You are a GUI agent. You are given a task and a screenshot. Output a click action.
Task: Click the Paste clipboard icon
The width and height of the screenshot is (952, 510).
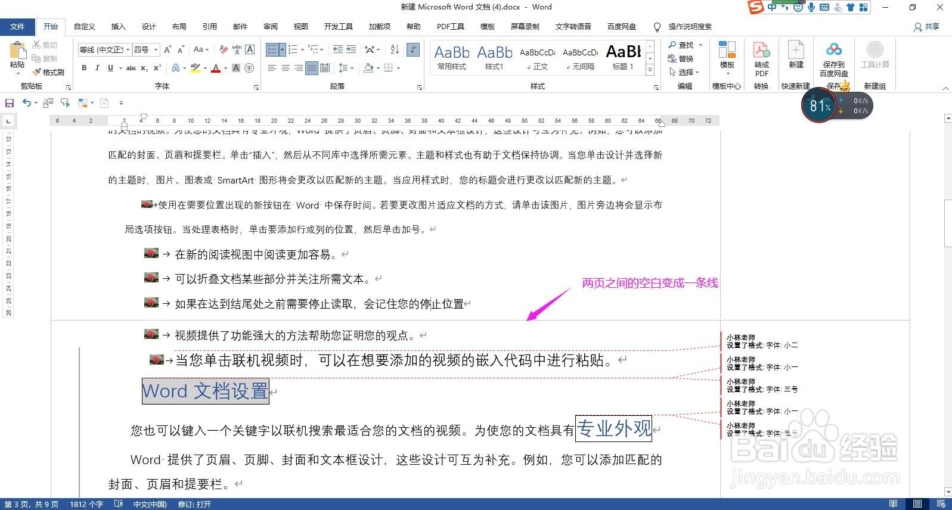coord(17,50)
